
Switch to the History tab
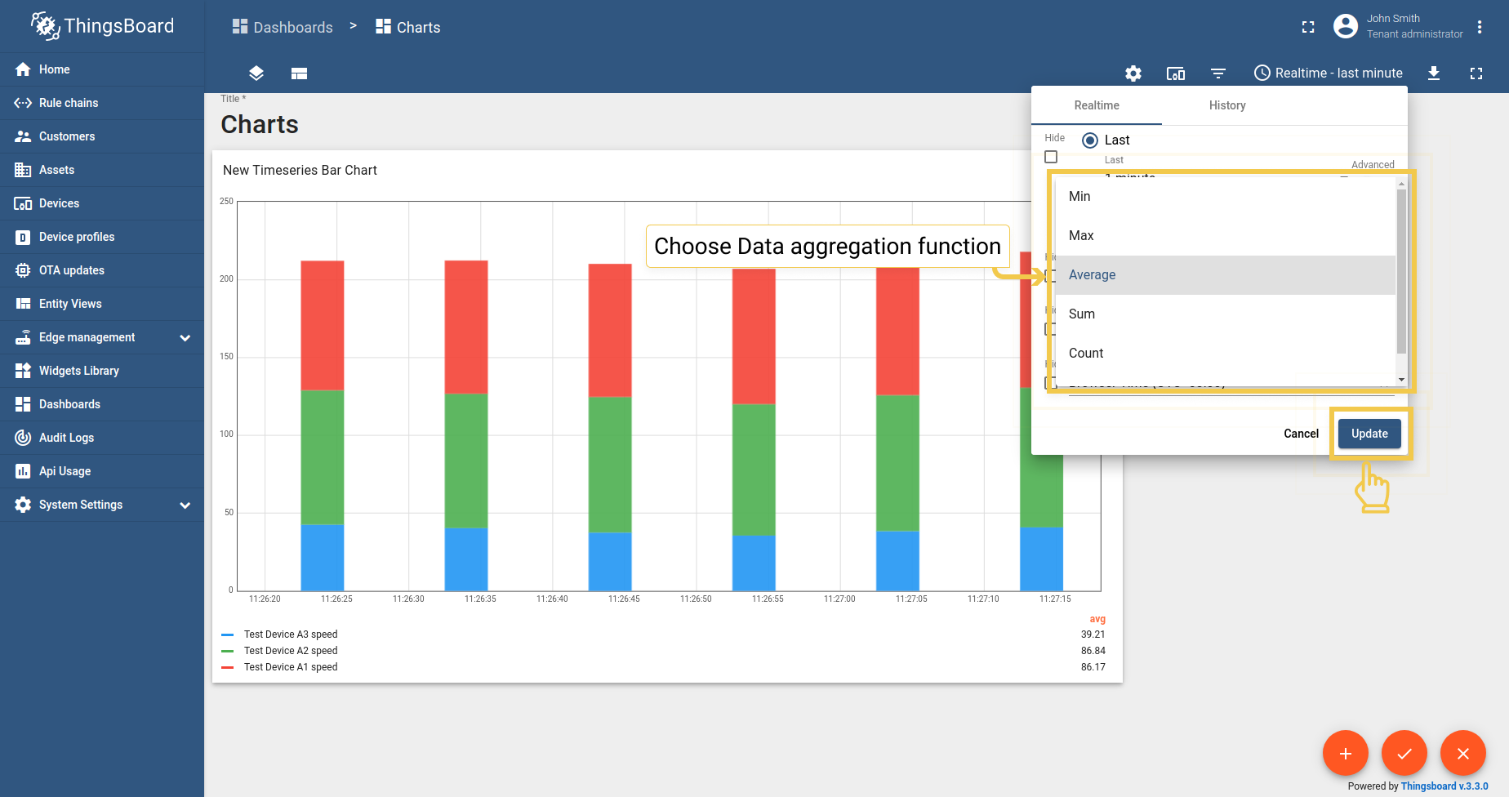pyautogui.click(x=1226, y=105)
